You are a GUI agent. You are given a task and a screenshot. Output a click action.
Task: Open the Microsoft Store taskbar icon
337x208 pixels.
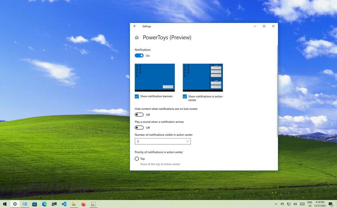(x=34, y=204)
